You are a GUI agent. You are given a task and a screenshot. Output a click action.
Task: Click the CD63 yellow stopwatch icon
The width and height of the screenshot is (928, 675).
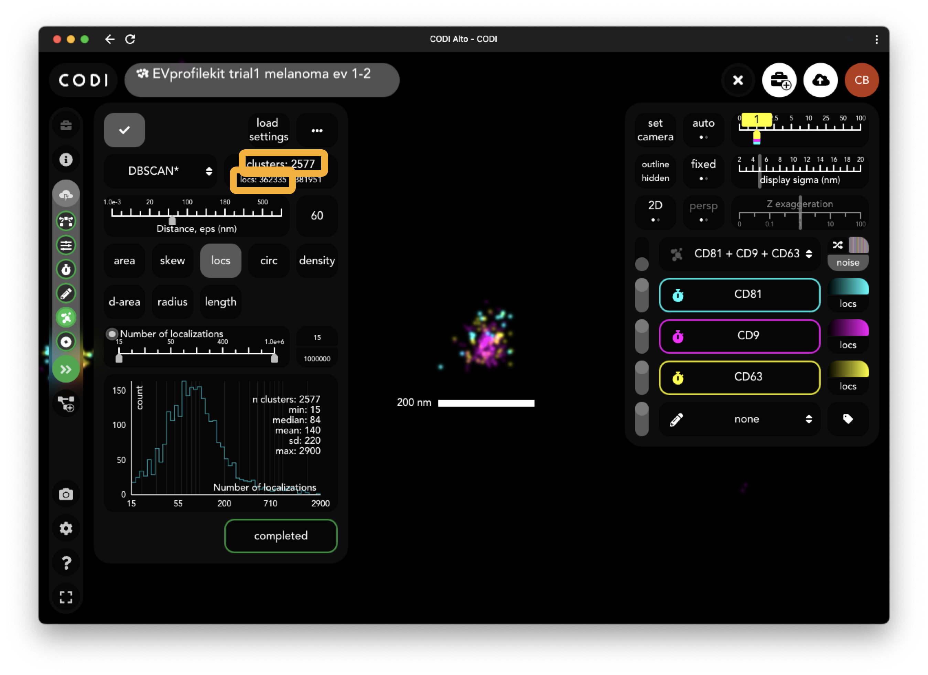click(678, 378)
